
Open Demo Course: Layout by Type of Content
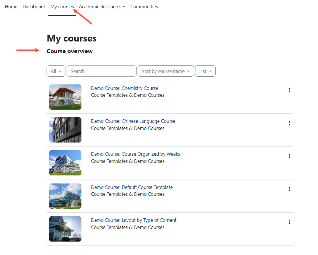click(x=133, y=220)
